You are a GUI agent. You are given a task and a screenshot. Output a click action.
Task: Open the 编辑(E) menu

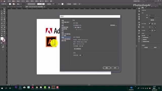(x=14, y=1)
